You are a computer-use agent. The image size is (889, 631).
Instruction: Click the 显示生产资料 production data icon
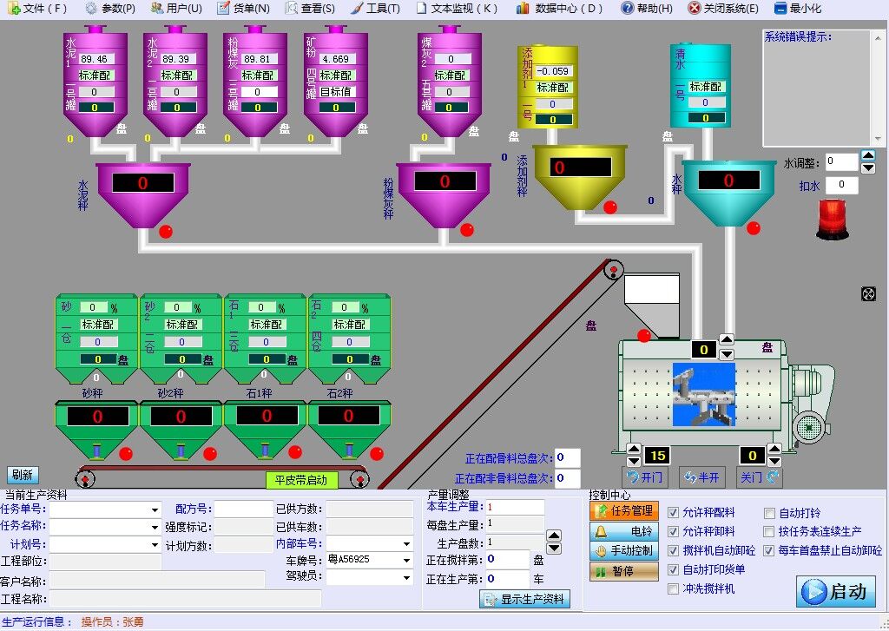[524, 599]
